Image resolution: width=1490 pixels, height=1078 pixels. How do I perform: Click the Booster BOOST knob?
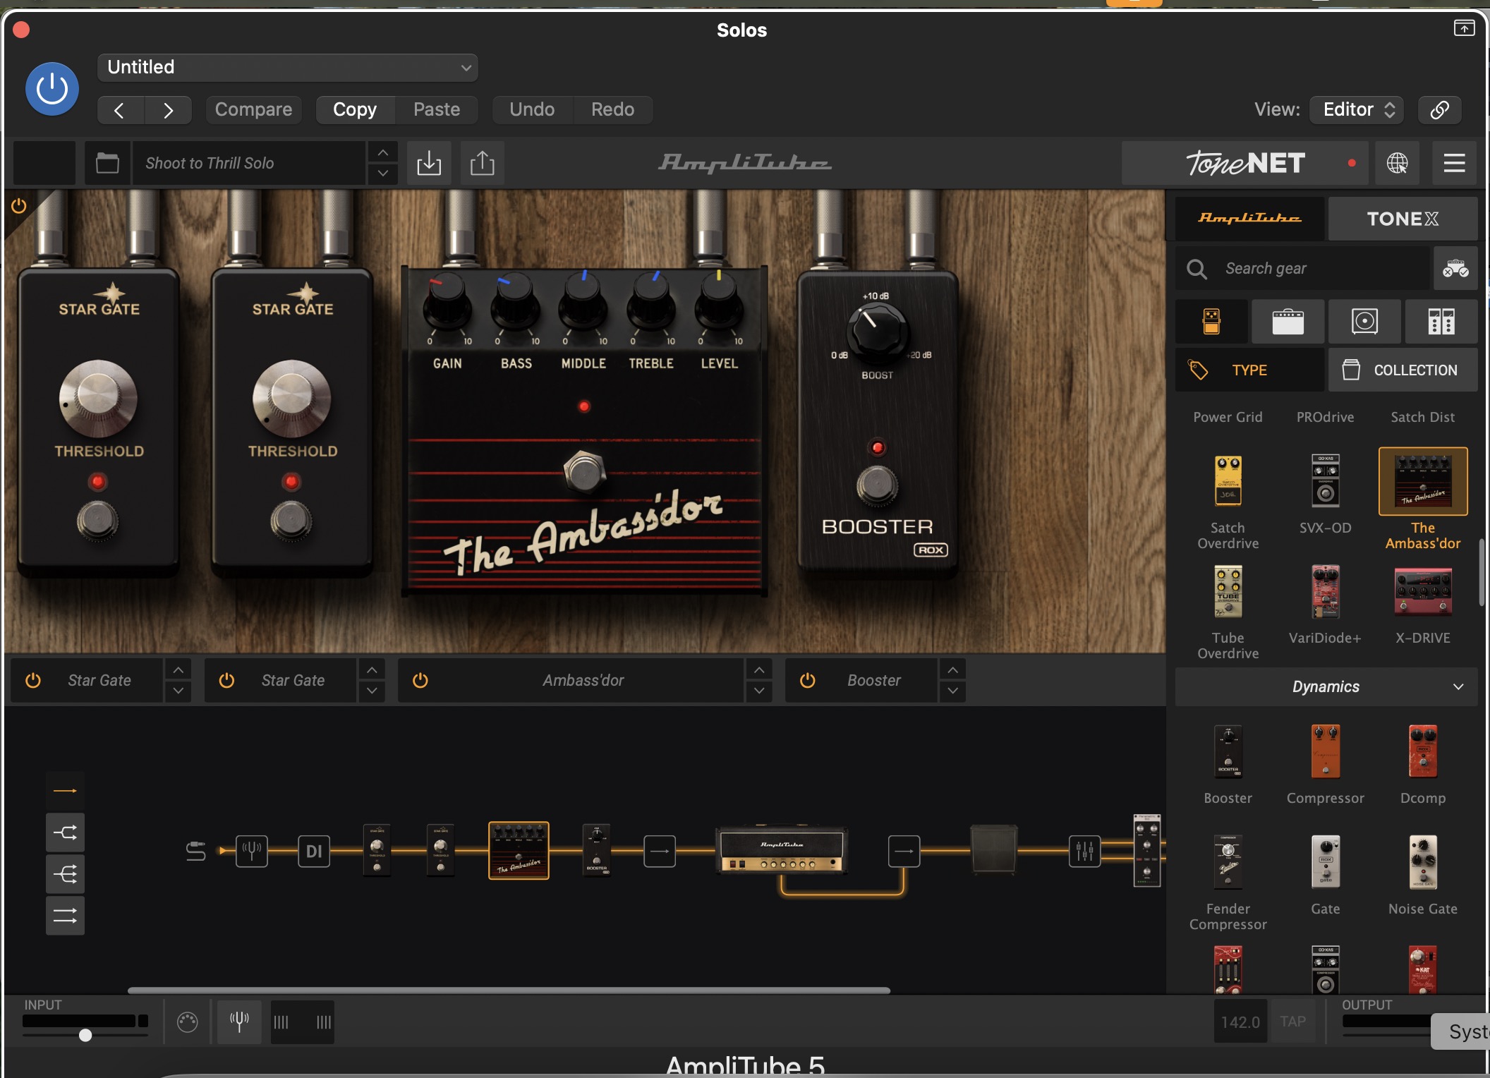[x=877, y=329]
